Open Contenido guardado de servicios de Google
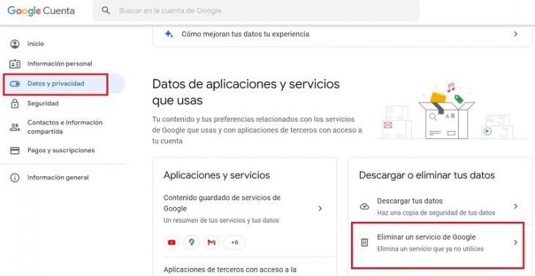The image size is (535, 276). (x=244, y=209)
